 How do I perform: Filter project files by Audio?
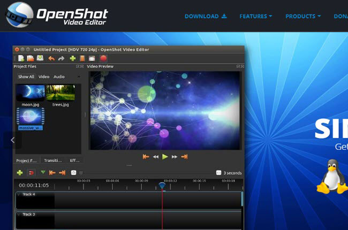click(x=59, y=76)
